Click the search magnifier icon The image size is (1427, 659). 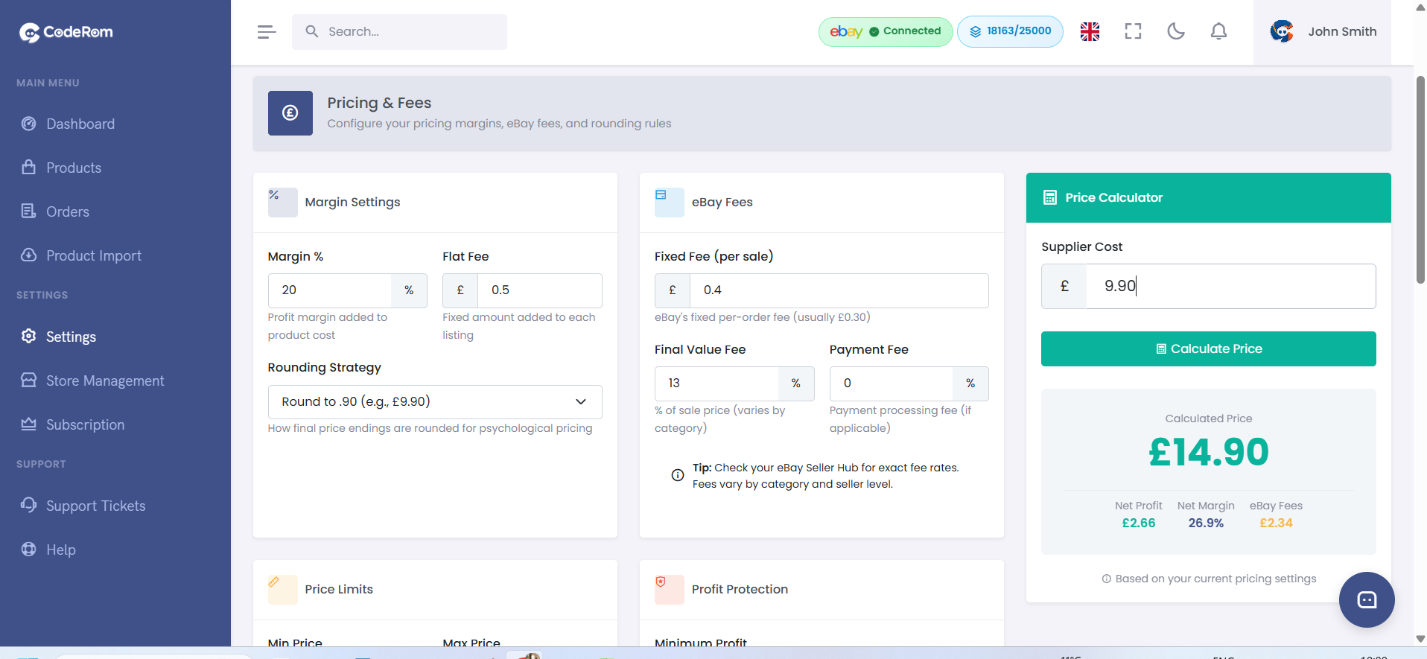312,31
